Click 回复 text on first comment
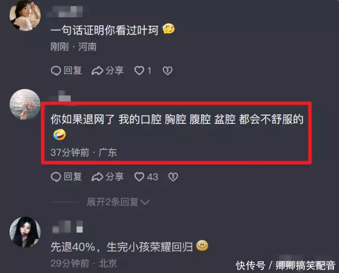 coord(73,71)
